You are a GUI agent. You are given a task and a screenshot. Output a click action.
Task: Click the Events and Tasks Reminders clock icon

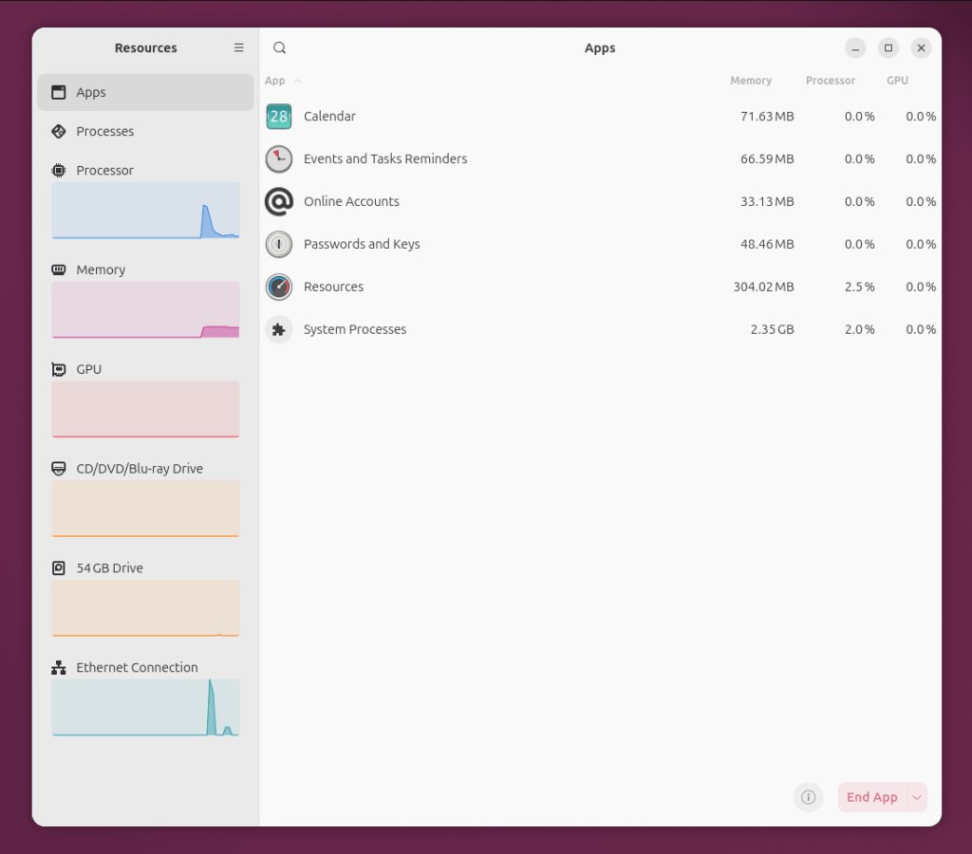(x=279, y=159)
